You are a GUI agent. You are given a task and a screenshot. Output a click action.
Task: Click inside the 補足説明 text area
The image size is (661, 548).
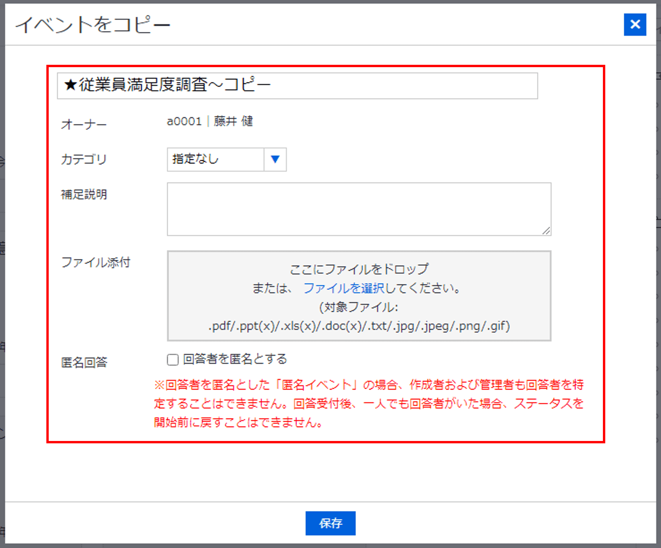(x=359, y=209)
